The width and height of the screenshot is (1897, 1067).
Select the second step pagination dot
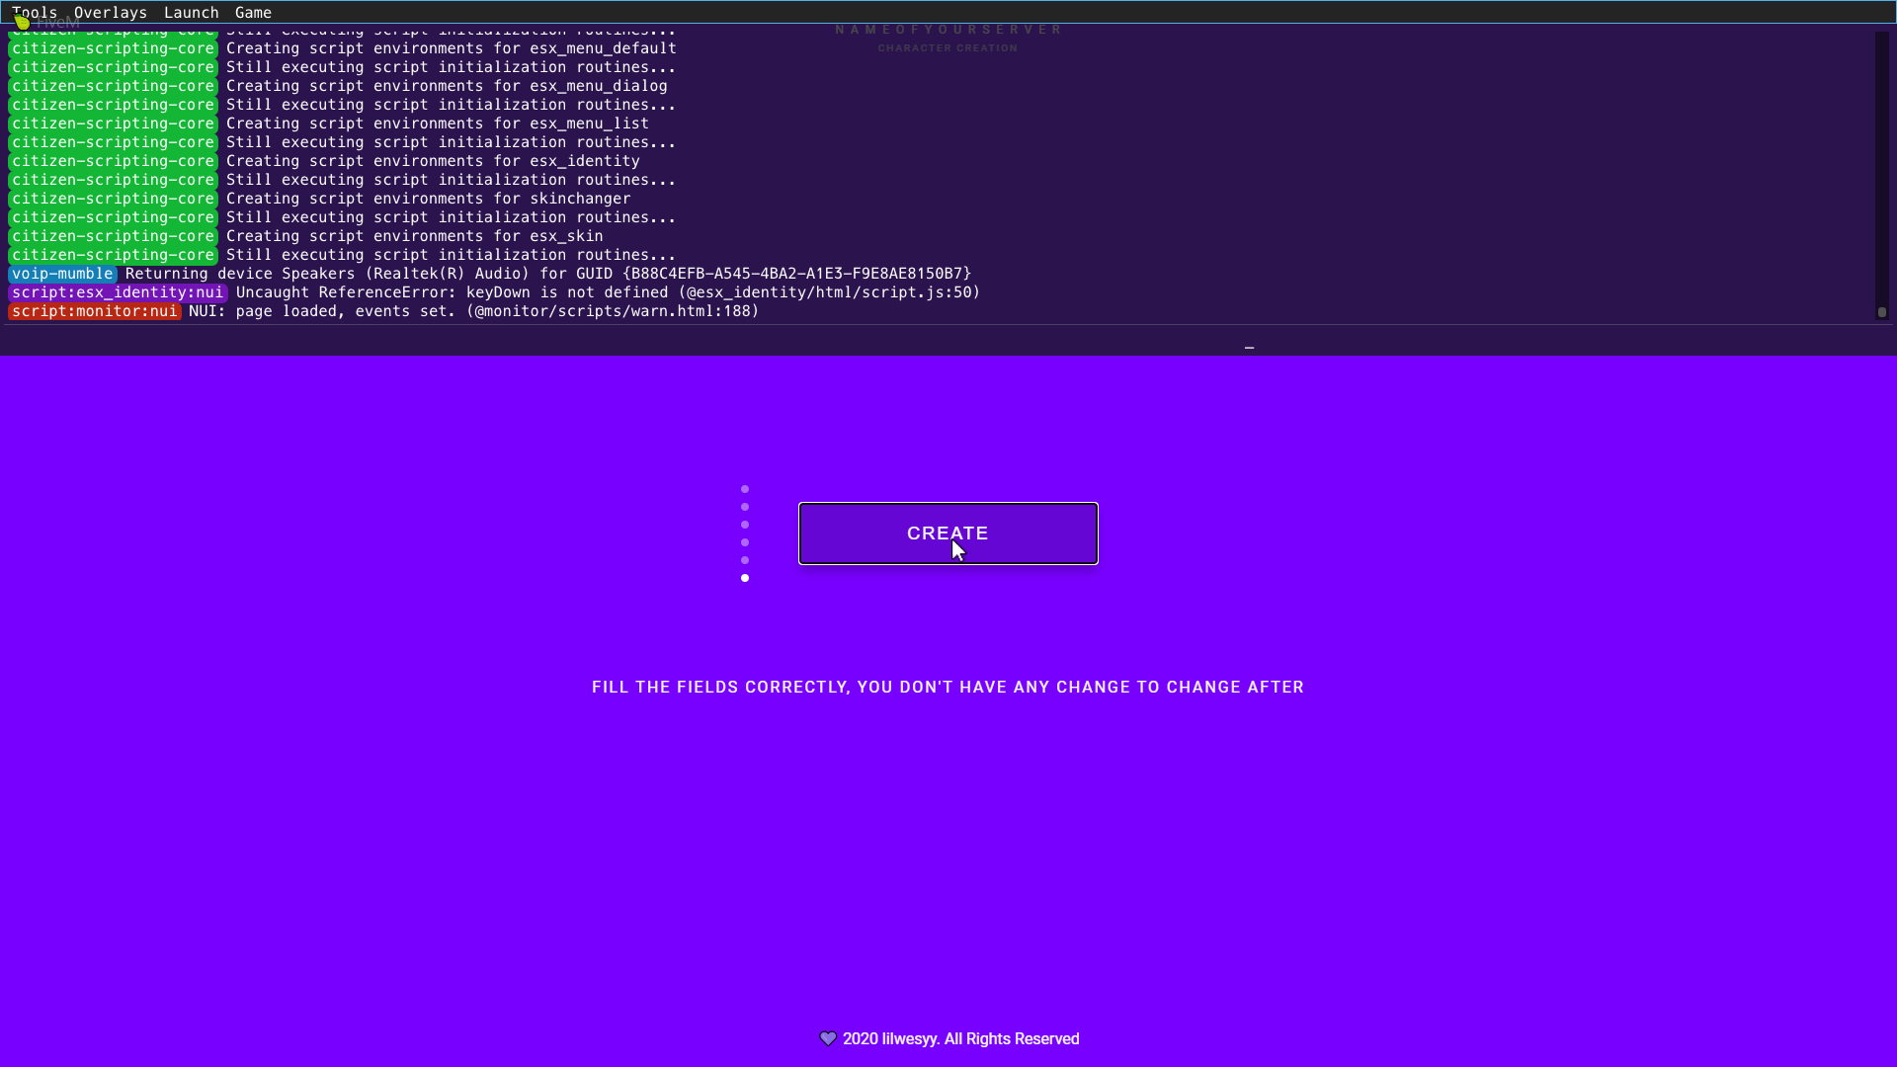click(x=745, y=507)
